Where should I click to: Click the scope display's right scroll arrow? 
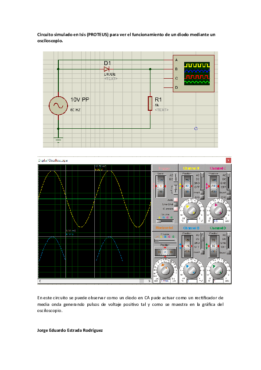pyautogui.click(x=149, y=281)
